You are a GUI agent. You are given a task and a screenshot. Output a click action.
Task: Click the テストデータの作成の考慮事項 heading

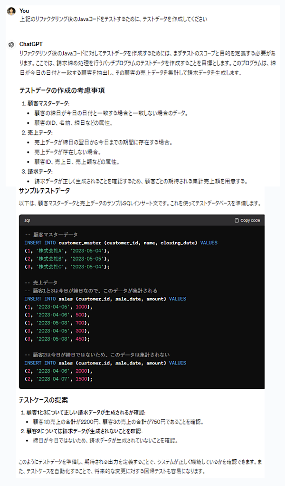(x=62, y=91)
